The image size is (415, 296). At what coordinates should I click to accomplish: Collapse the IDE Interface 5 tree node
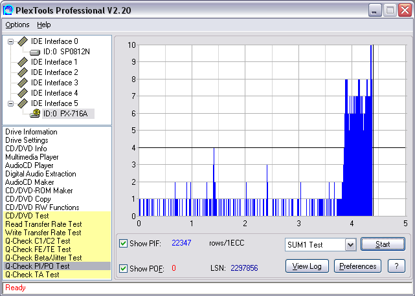coord(10,103)
